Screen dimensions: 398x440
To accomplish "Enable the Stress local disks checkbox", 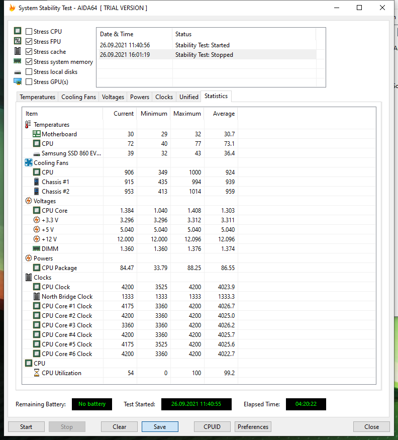I will (29, 71).
